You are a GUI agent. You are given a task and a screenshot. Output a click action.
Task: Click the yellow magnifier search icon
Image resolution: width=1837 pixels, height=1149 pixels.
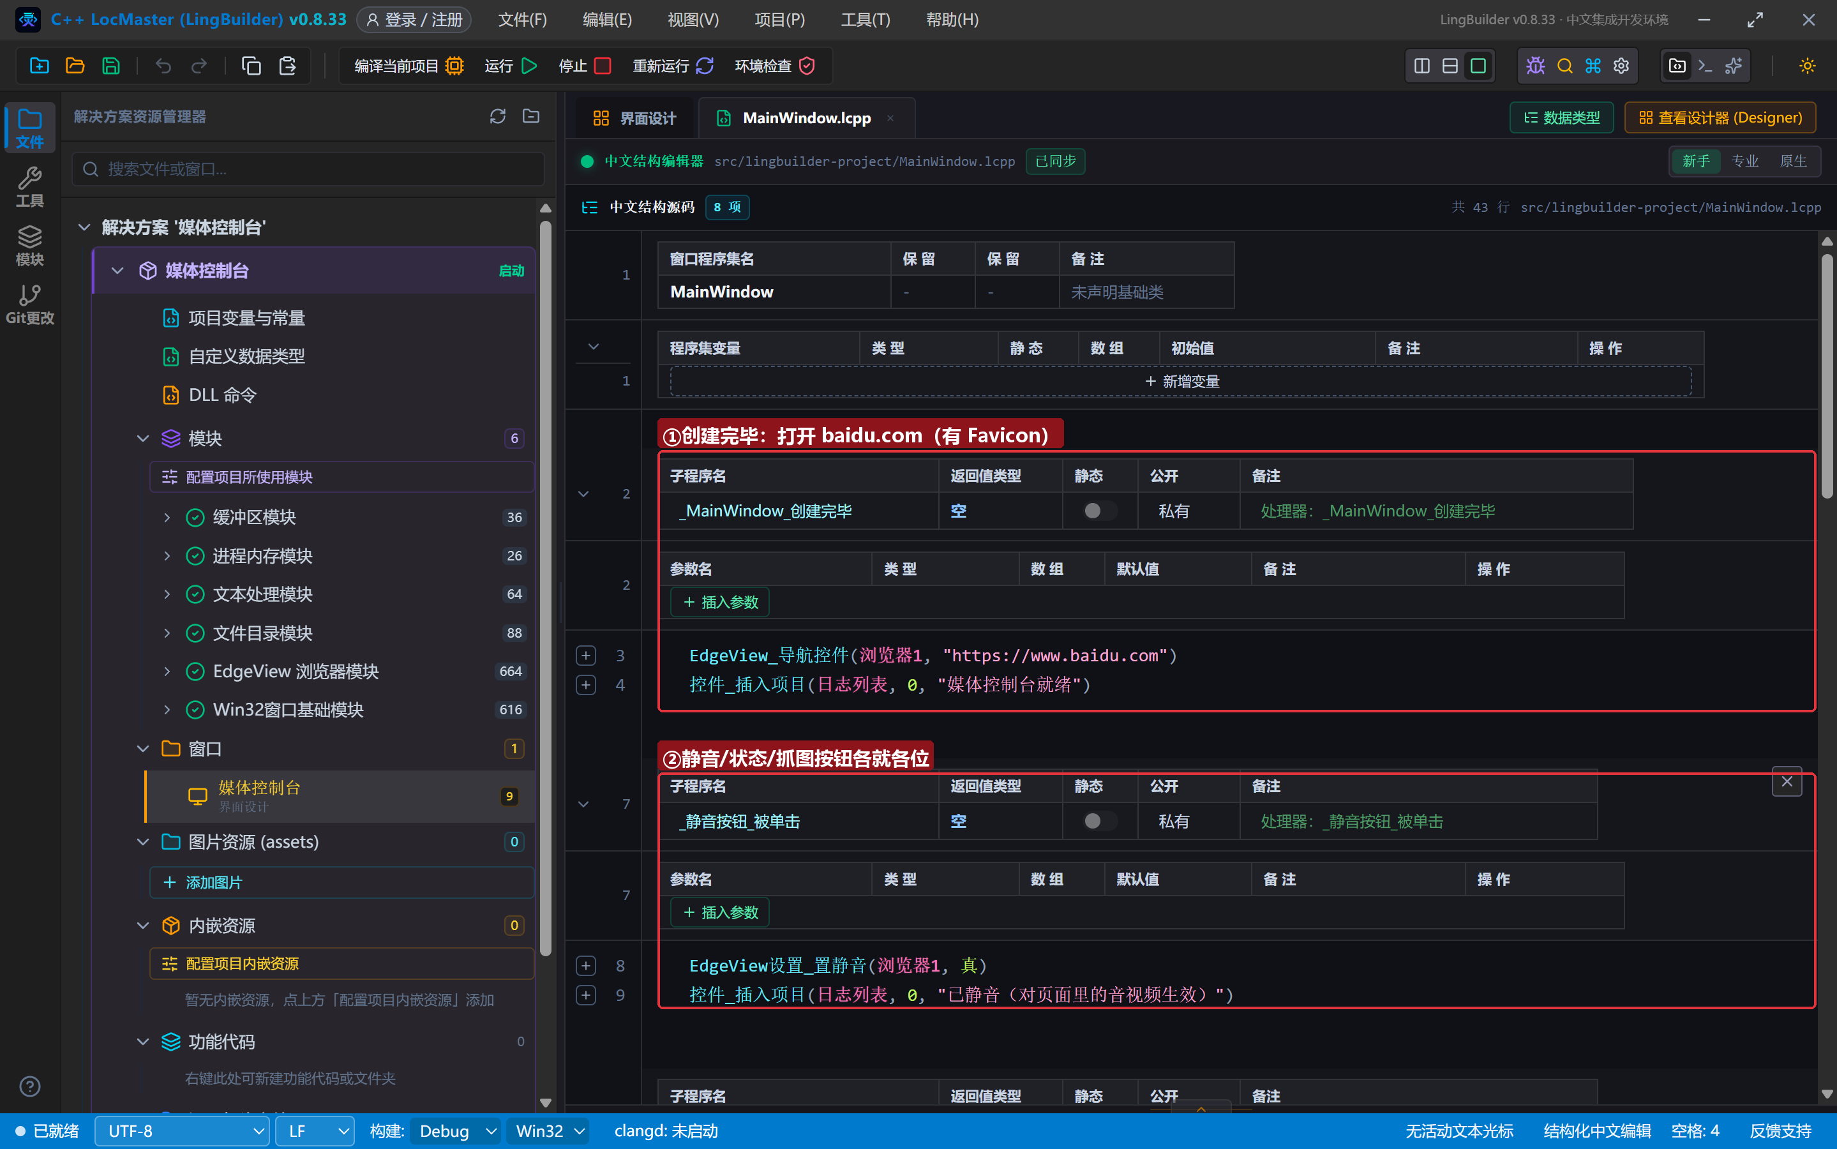tap(1564, 66)
